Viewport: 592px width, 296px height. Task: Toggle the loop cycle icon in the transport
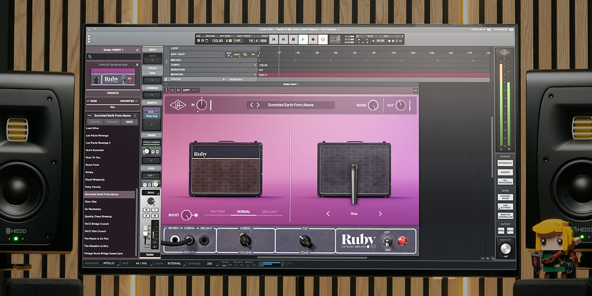pyautogui.click(x=322, y=40)
